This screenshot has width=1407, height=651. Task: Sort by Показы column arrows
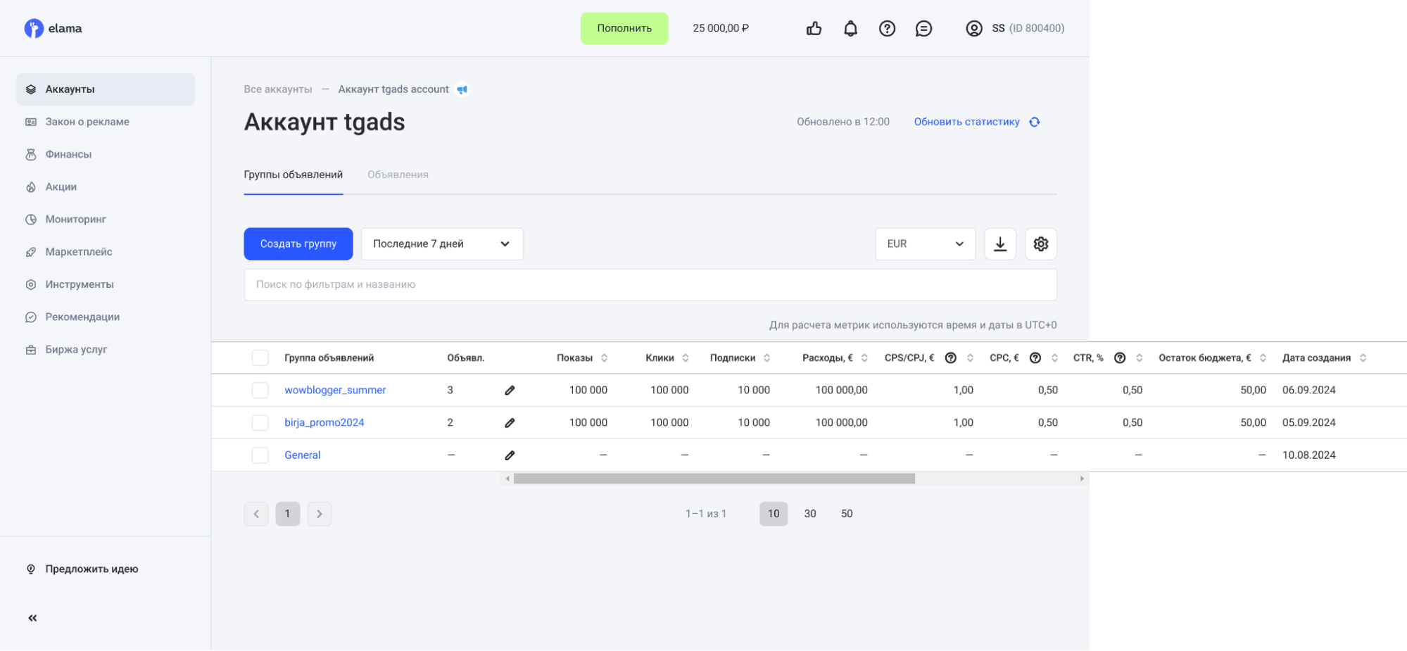tap(604, 358)
